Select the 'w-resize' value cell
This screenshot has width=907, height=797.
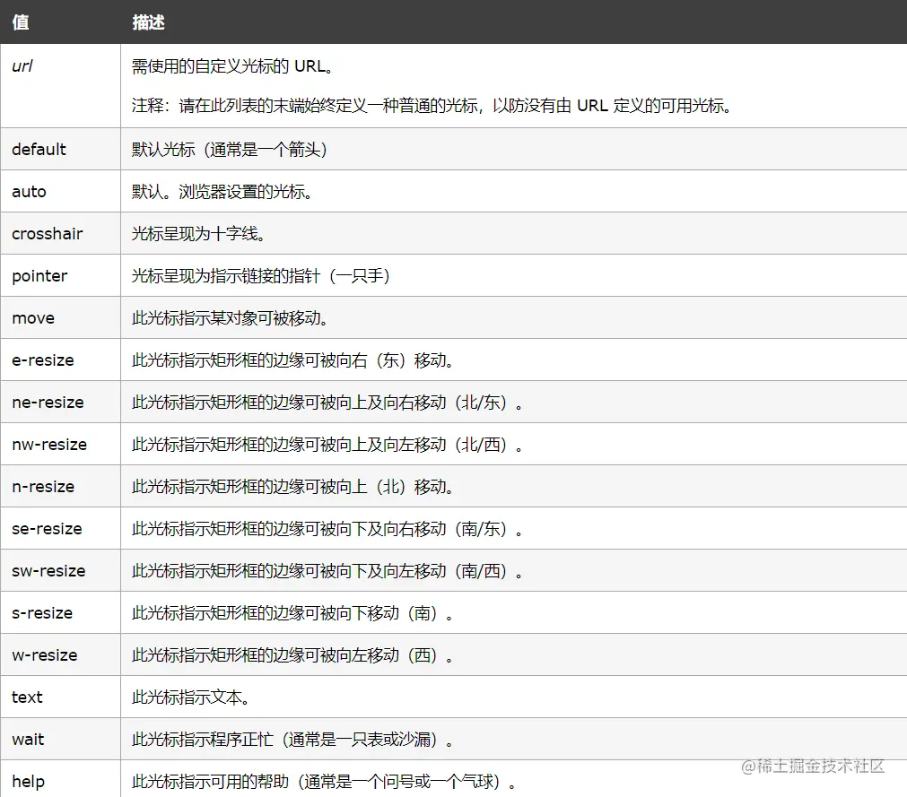click(60, 655)
